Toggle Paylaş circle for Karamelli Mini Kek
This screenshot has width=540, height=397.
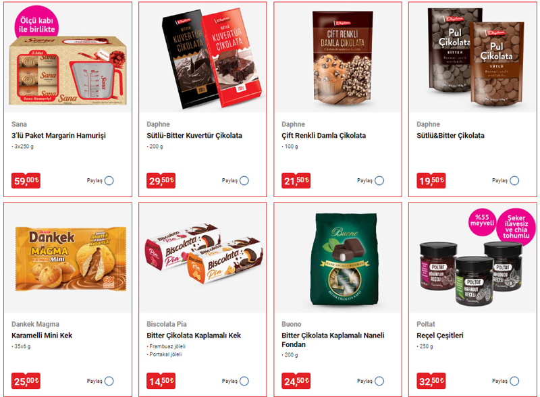click(109, 381)
